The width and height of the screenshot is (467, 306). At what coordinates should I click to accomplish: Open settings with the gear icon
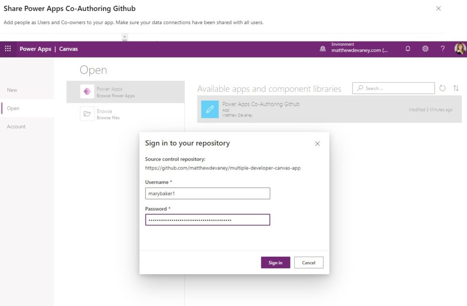click(425, 48)
